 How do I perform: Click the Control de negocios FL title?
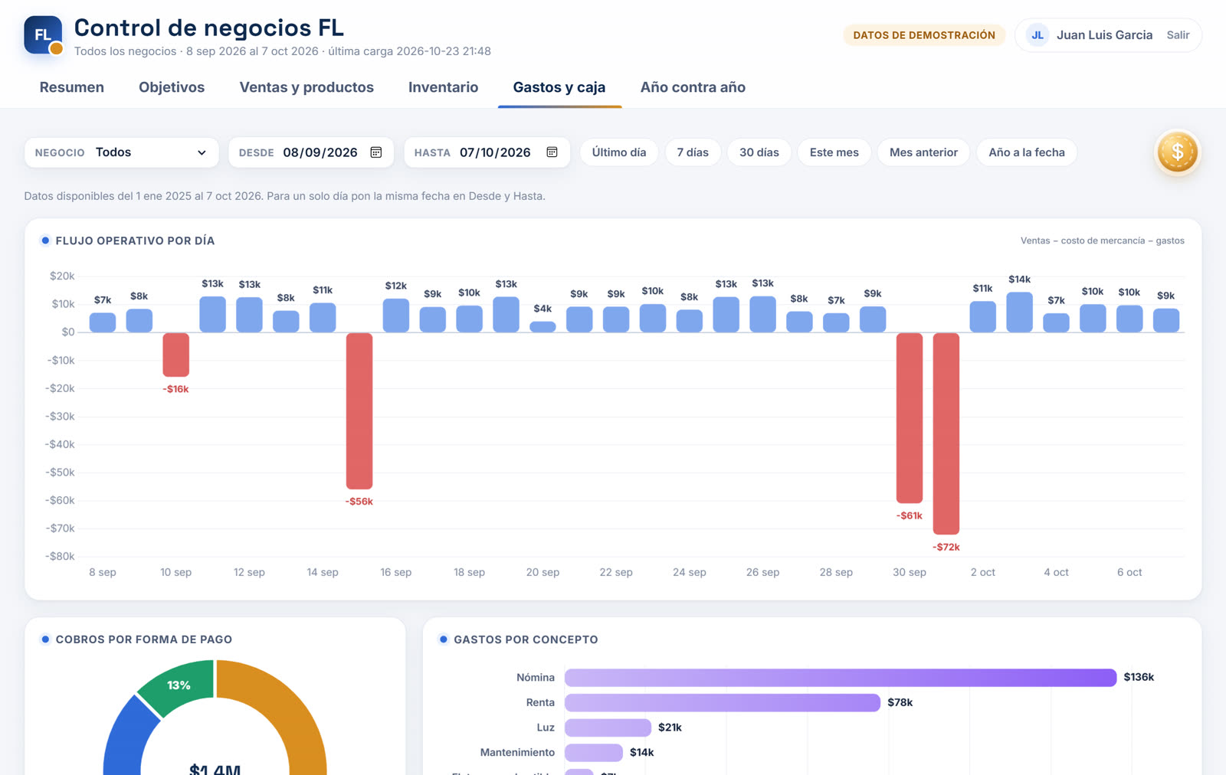click(x=209, y=28)
